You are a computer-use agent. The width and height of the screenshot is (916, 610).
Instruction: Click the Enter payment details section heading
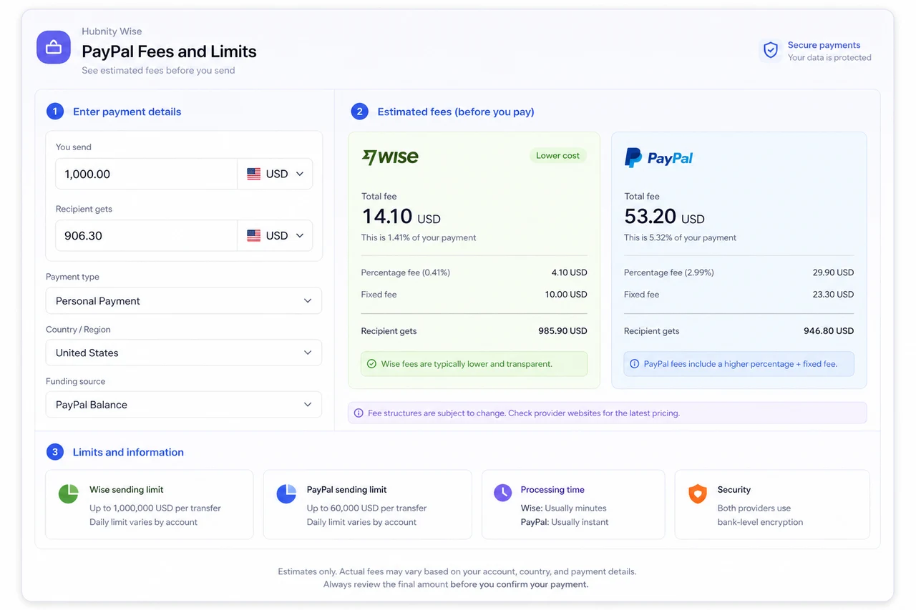127,112
